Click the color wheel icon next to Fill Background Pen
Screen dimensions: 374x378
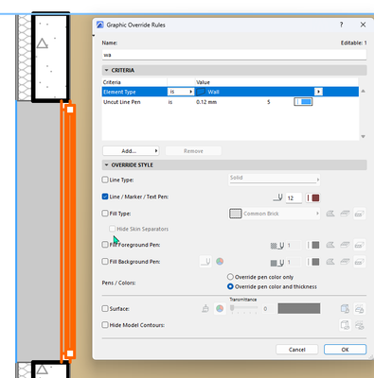tap(220, 262)
